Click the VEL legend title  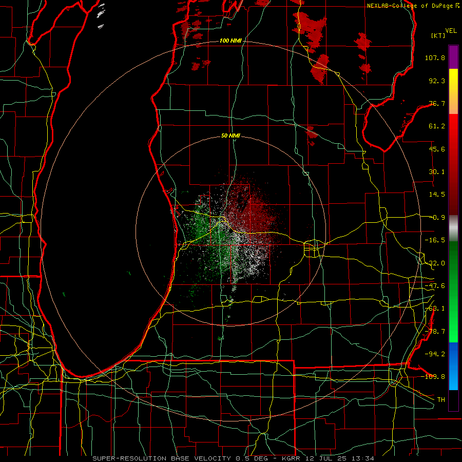pos(451,31)
